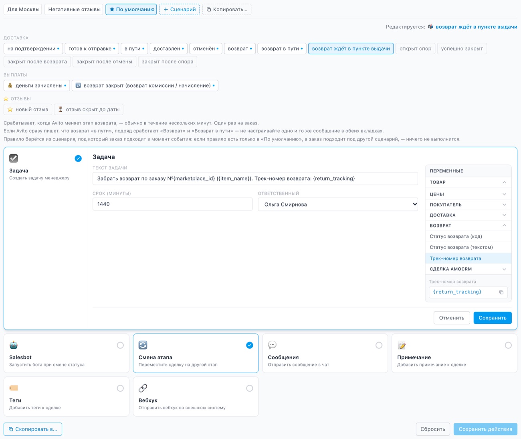Click the Salesbot robot icon
Image resolution: width=521 pixels, height=439 pixels.
(x=14, y=345)
